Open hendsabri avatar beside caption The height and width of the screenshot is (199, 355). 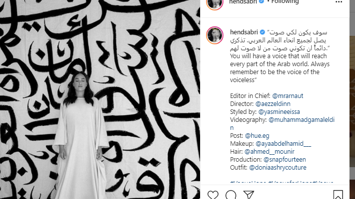click(214, 35)
